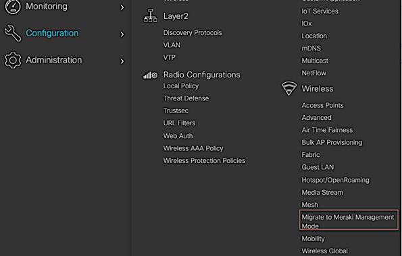Screen dimensions: 402x256
Task: Open NetFlow configuration
Action: 313,73
